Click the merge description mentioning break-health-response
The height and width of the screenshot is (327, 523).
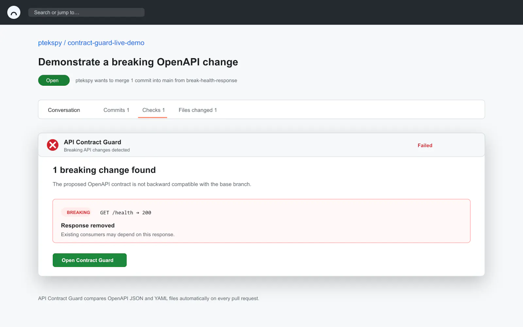156,80
